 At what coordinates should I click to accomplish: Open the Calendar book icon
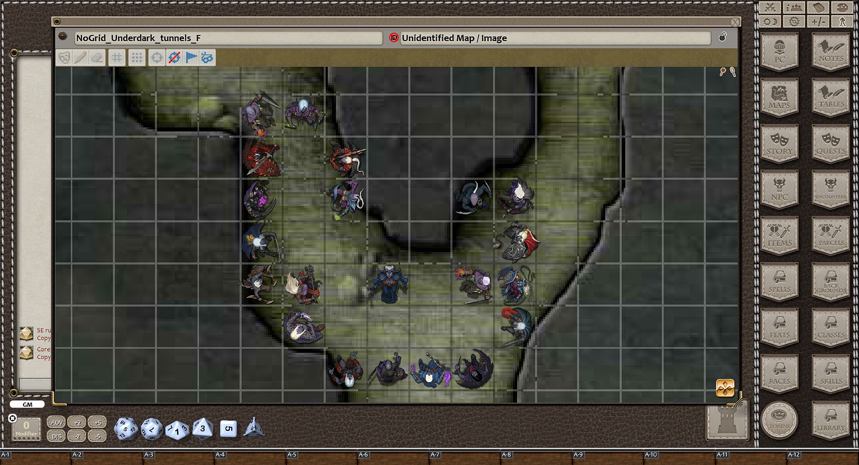[818, 7]
